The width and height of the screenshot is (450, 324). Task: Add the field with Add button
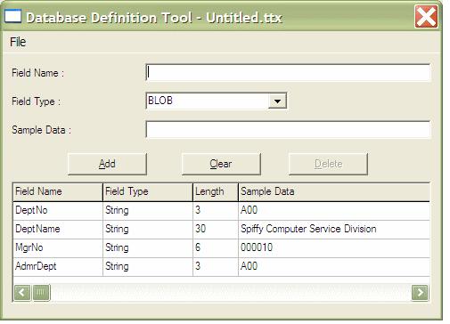107,164
